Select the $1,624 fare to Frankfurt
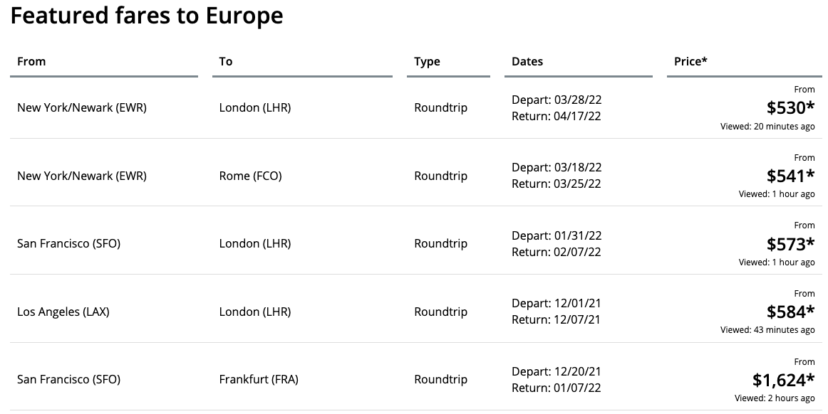Screen dimensions: 828x414 (783, 380)
